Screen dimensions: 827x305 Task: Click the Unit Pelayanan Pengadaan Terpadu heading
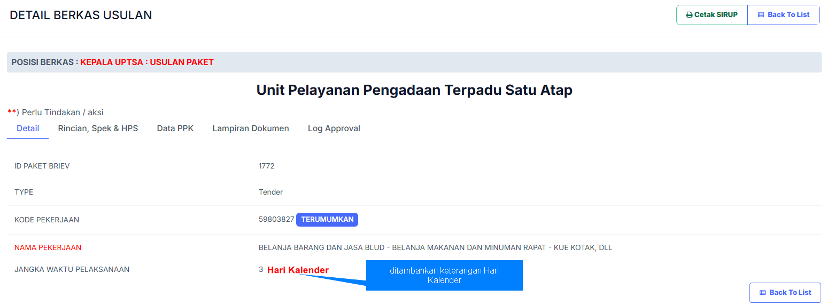[414, 90]
